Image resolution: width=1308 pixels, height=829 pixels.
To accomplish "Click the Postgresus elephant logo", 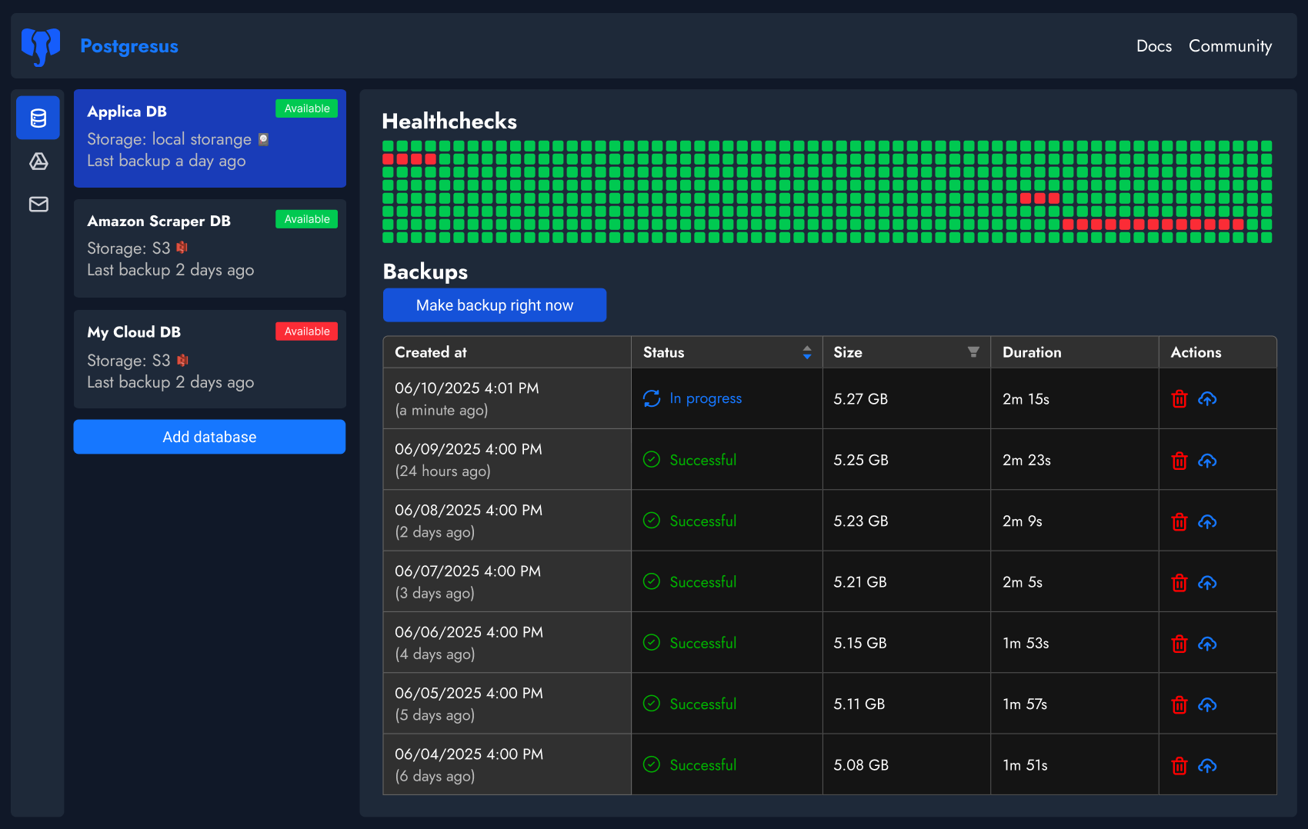I will pos(40,46).
